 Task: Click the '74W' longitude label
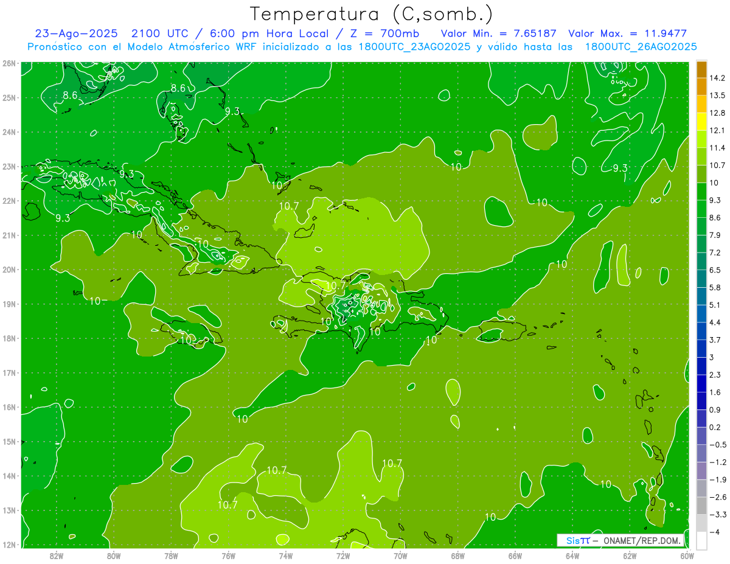[286, 555]
